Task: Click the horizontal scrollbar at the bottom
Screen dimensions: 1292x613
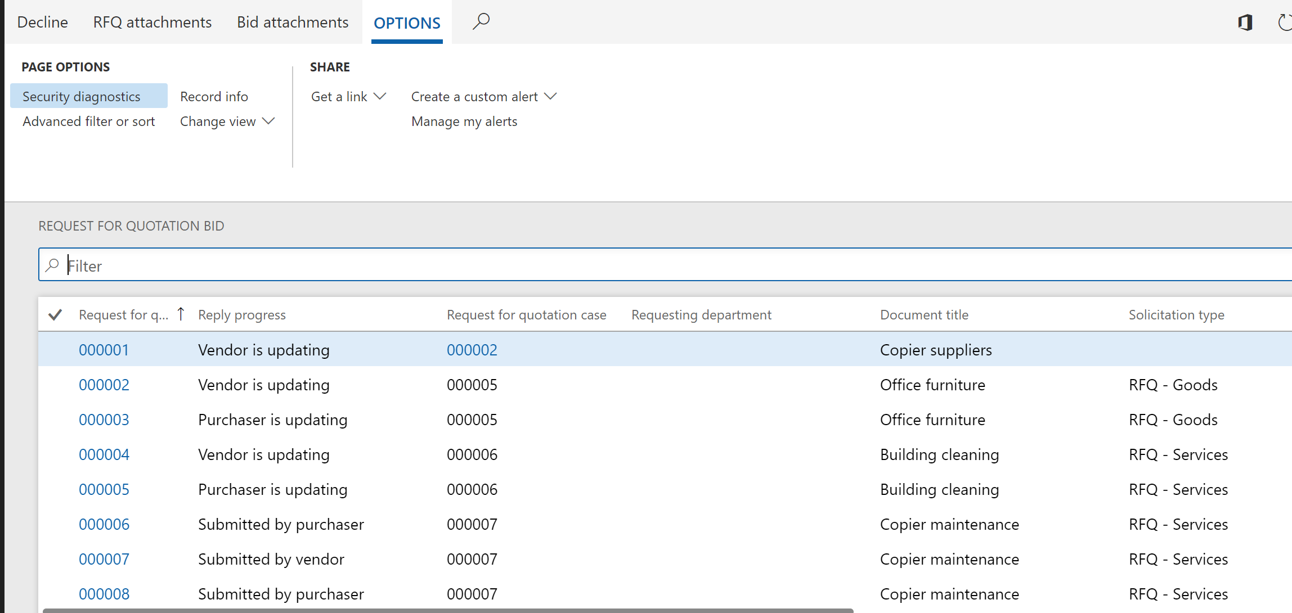Action: click(x=448, y=610)
